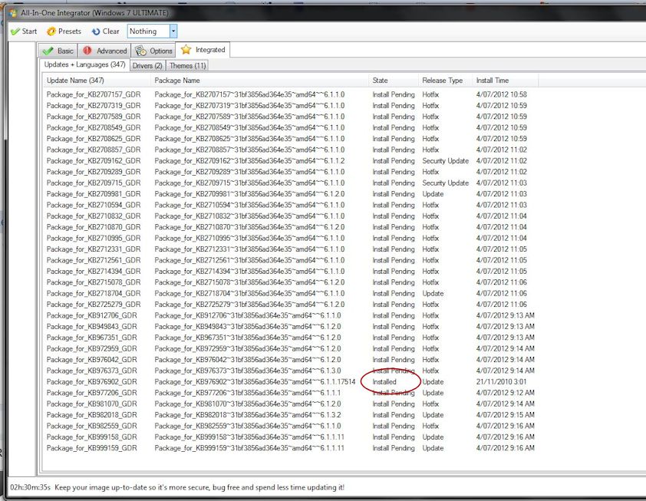This screenshot has width=646, height=501.
Task: Click the green Start checkmark icon
Action: 15,31
